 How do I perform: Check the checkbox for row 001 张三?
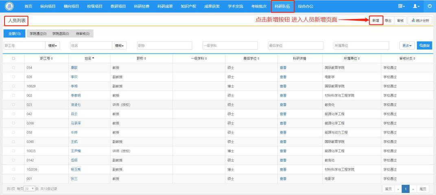(13, 179)
